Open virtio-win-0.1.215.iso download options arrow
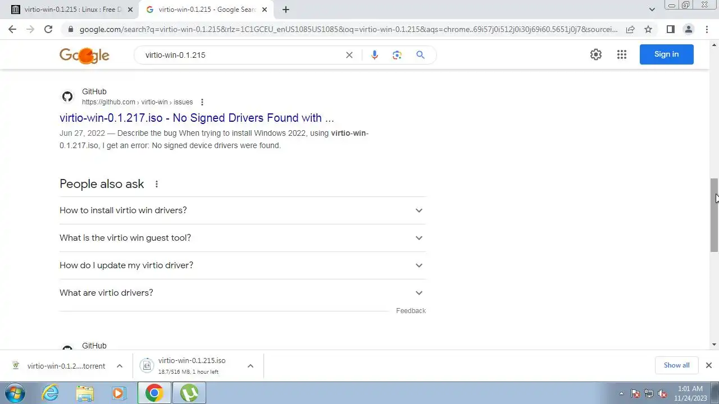This screenshot has height=404, width=719. pyautogui.click(x=250, y=366)
